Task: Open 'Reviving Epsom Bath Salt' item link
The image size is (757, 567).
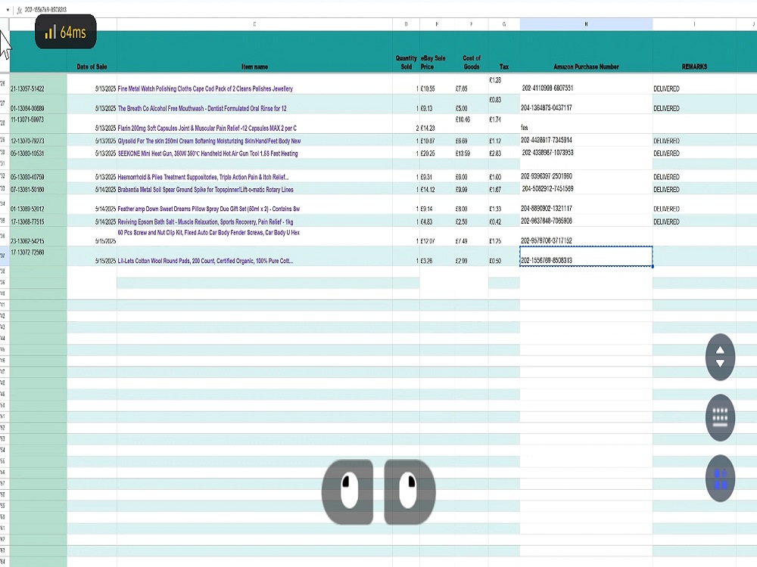Action: [x=205, y=222]
